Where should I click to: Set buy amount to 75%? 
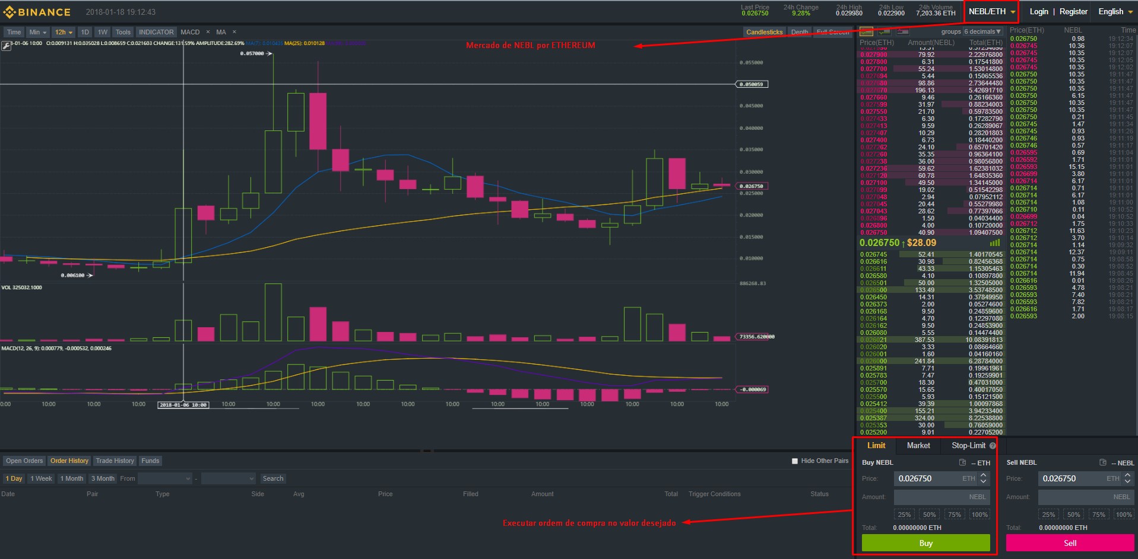[954, 515]
